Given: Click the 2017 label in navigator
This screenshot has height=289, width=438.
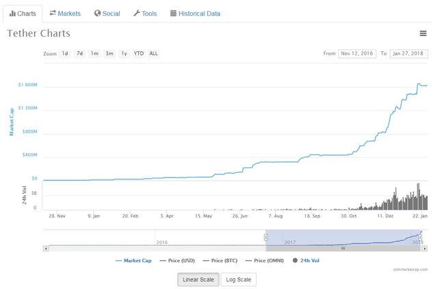Looking at the screenshot, I should coord(290,242).
